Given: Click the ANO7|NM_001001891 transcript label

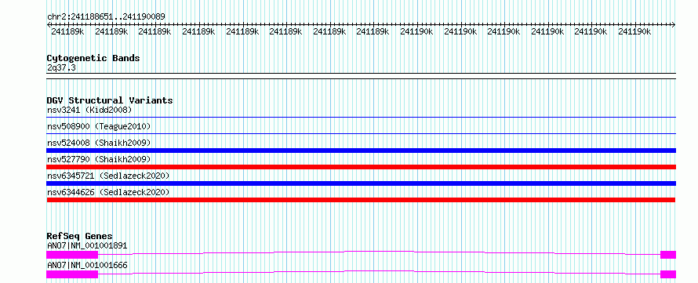Looking at the screenshot, I should click(x=87, y=245).
